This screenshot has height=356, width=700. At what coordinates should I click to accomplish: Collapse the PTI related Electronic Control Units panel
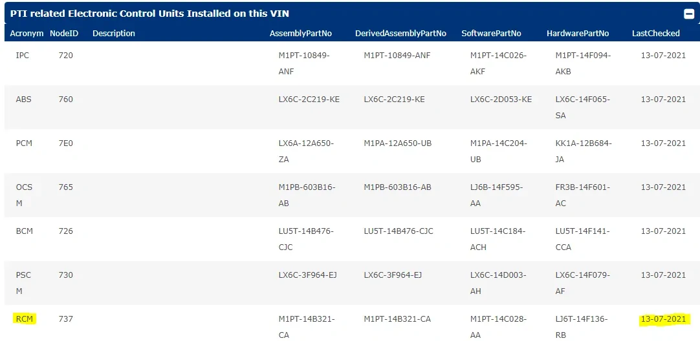(689, 14)
